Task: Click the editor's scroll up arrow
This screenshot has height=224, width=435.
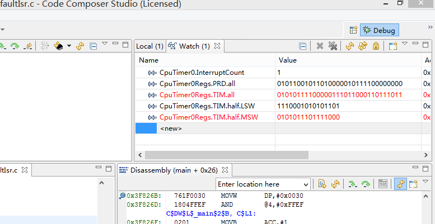Action: coord(101,183)
